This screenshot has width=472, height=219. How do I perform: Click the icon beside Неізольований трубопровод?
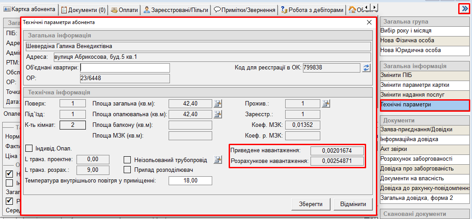pos(218,160)
